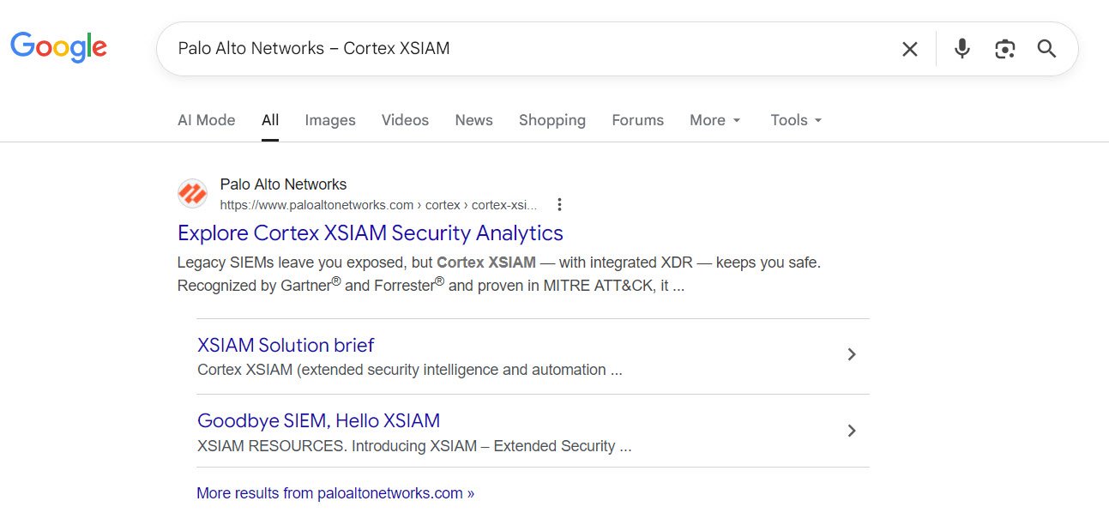
Task: Select the Shopping search category
Action: [551, 120]
